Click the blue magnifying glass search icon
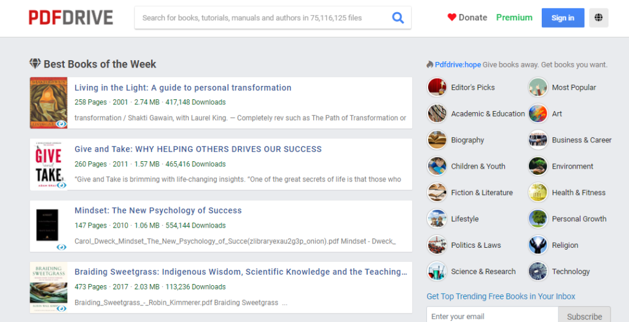Screen dimensions: 629x322 pos(397,18)
